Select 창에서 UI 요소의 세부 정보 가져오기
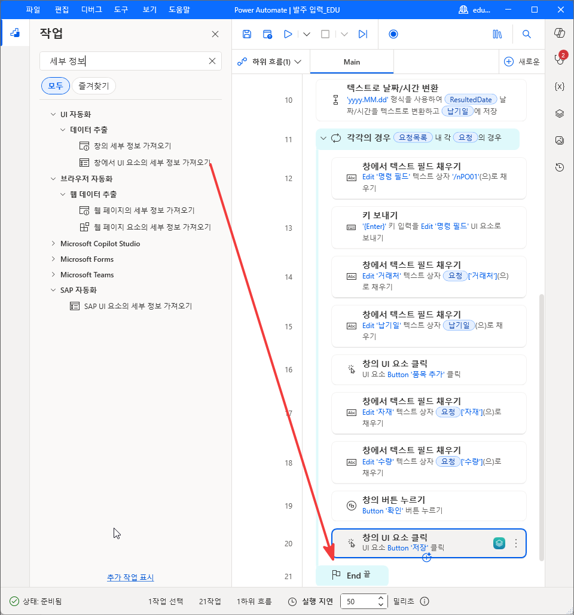The width and height of the screenshot is (574, 615). point(145,163)
